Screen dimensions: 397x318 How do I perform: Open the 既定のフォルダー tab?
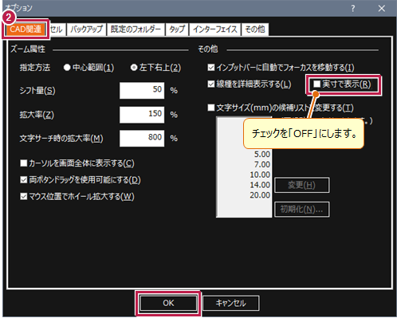click(x=136, y=29)
